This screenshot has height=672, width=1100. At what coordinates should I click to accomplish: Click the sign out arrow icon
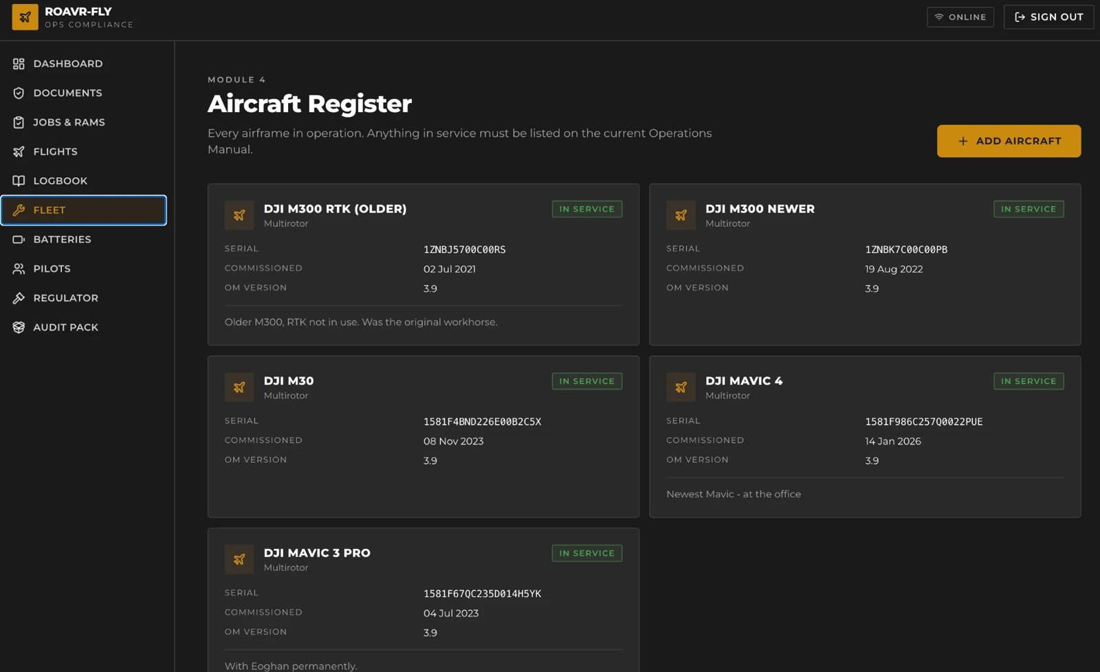click(x=1020, y=17)
